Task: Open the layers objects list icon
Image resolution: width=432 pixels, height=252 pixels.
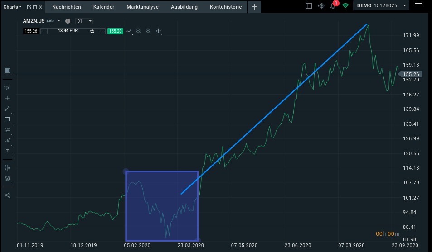Action: tap(7, 178)
